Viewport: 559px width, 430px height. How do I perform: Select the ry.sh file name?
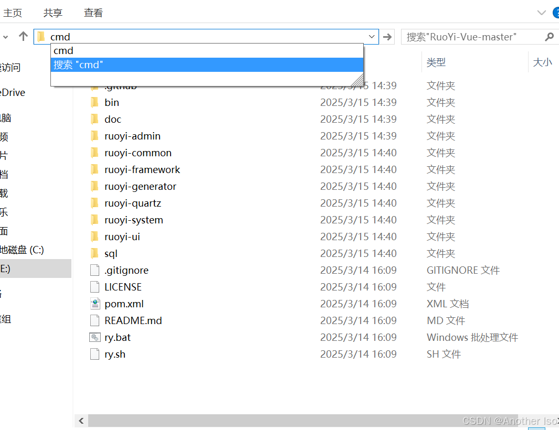pos(115,354)
